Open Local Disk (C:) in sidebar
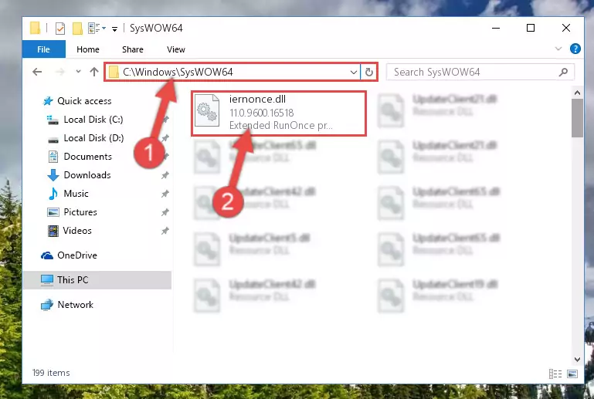Screen dimensions: 594x399 93,120
